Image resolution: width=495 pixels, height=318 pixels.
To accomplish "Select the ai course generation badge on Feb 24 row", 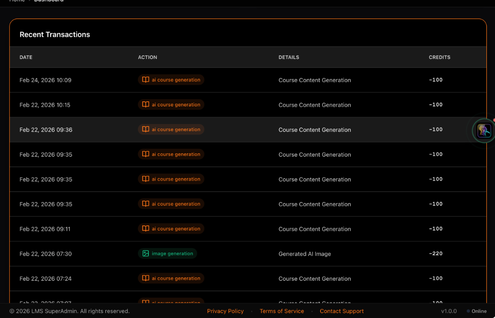I will tap(171, 79).
